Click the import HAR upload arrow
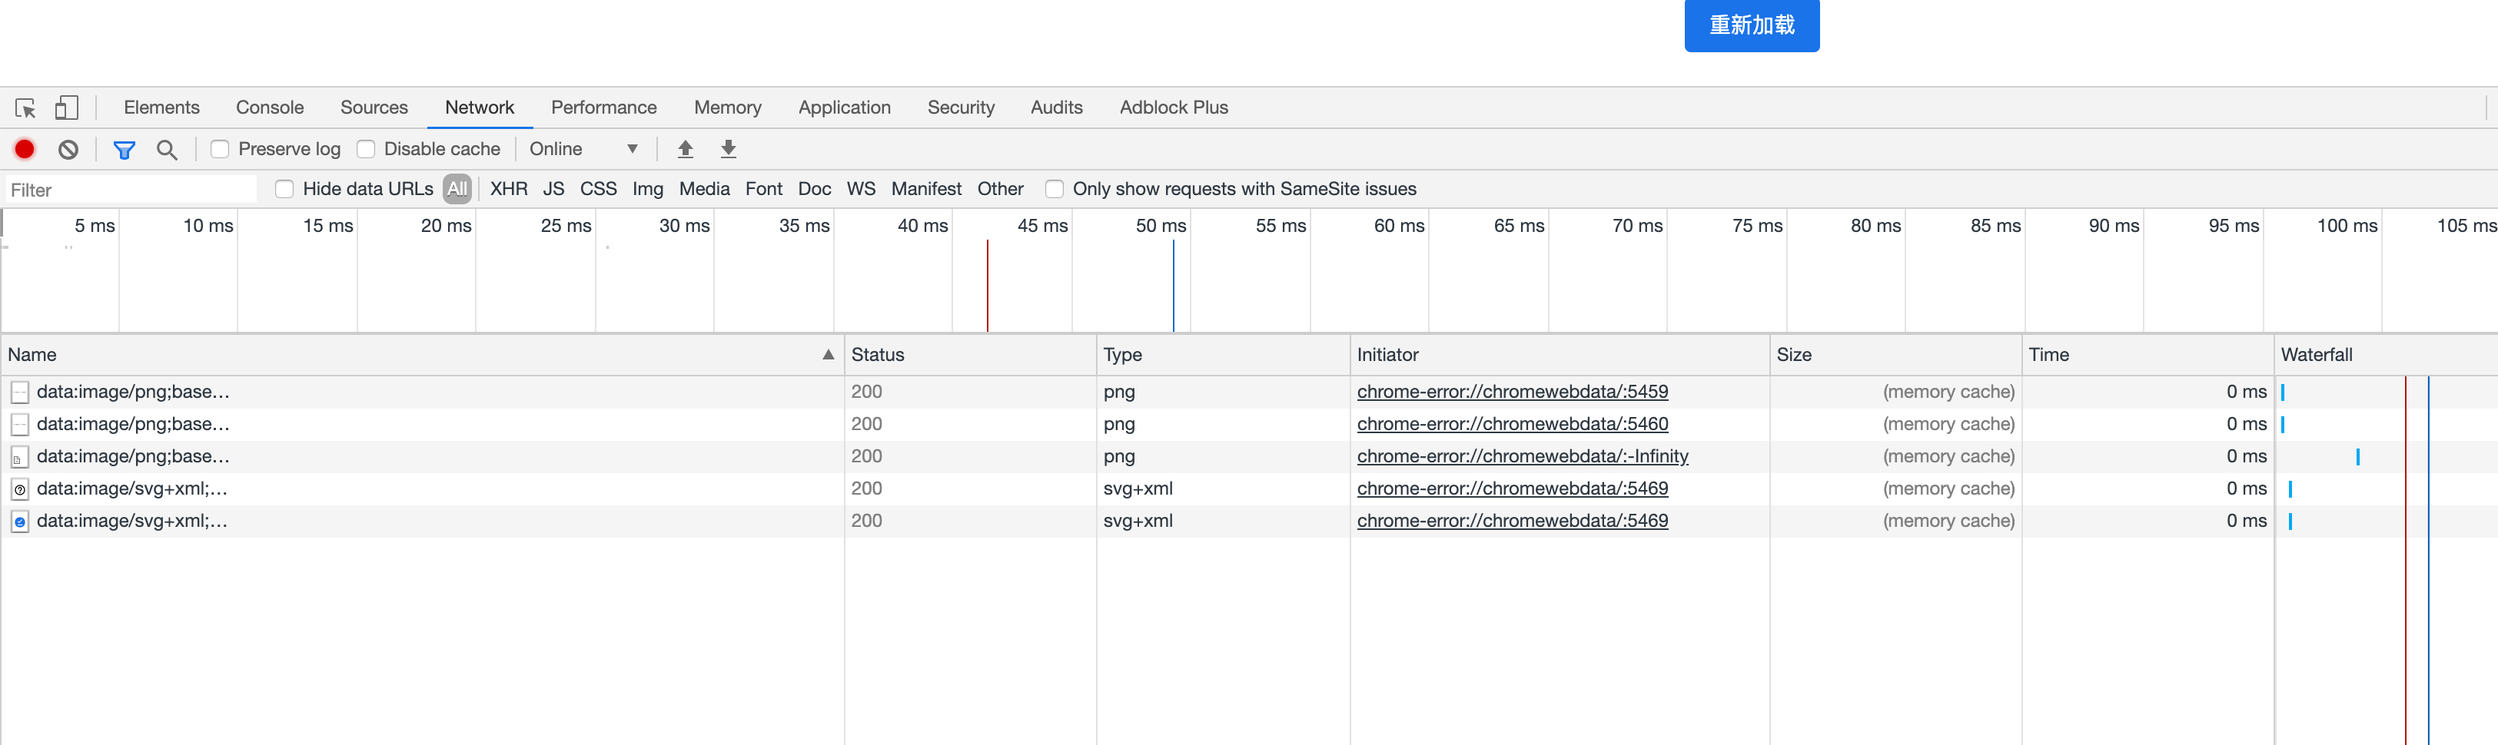The width and height of the screenshot is (2498, 745). coord(686,149)
